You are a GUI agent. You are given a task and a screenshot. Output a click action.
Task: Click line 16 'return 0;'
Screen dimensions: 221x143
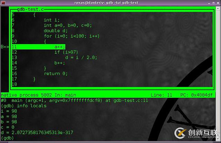coord(56,74)
